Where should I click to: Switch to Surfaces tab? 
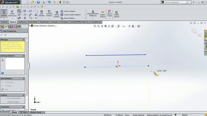[22, 22]
